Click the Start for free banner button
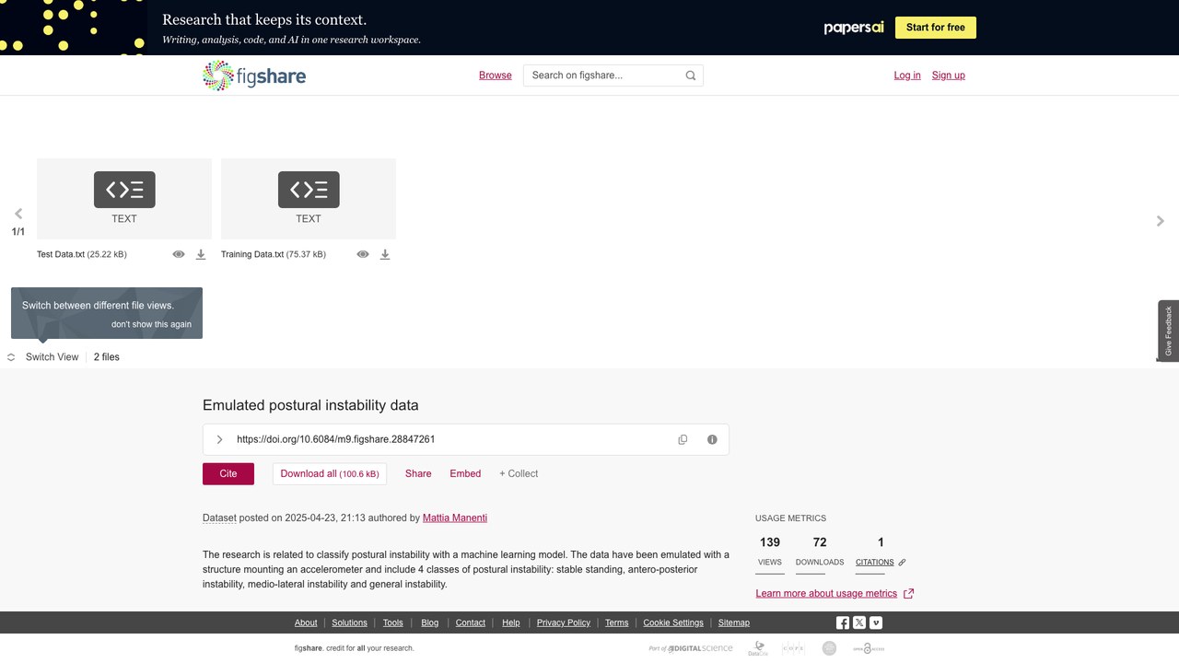 pyautogui.click(x=936, y=28)
